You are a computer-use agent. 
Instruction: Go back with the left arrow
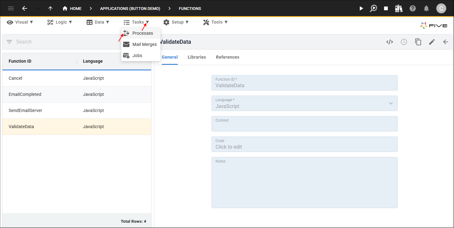pos(25,8)
